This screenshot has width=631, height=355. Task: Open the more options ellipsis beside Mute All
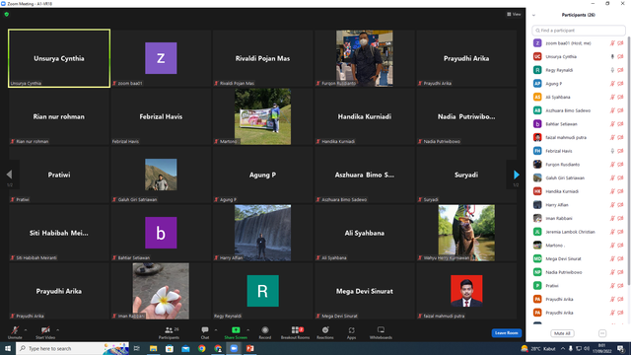coord(602,333)
